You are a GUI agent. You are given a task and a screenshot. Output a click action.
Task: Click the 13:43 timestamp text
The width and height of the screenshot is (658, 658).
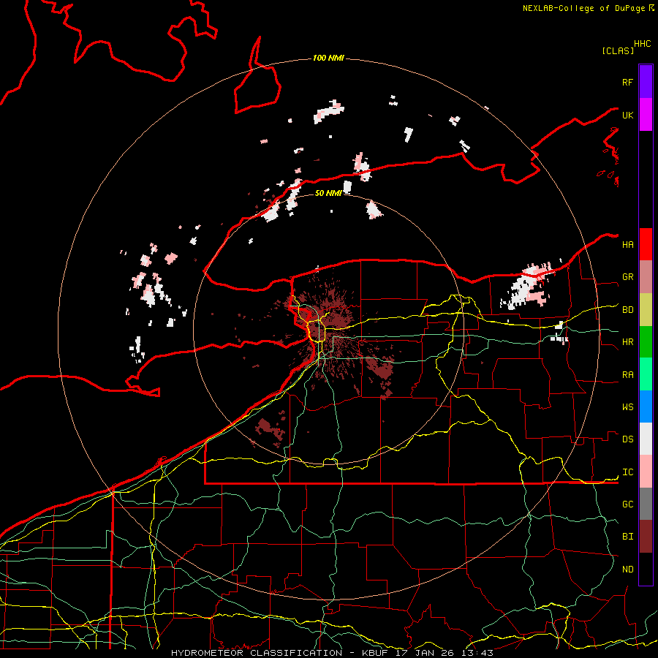point(476,653)
